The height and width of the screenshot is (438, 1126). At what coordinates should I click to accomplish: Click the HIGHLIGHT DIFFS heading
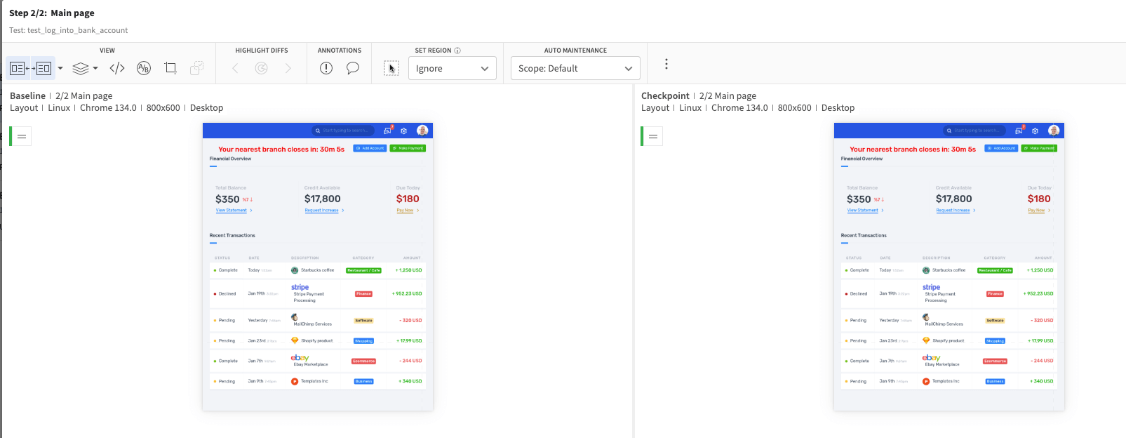click(x=262, y=51)
